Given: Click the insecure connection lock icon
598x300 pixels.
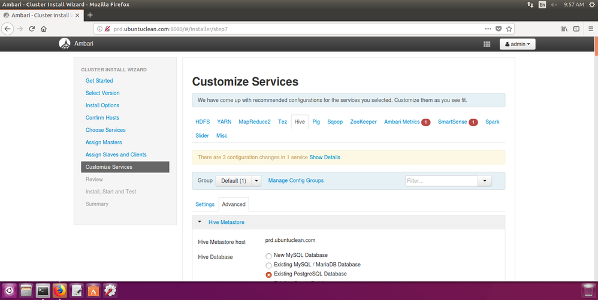Looking at the screenshot, I should coord(107,29).
